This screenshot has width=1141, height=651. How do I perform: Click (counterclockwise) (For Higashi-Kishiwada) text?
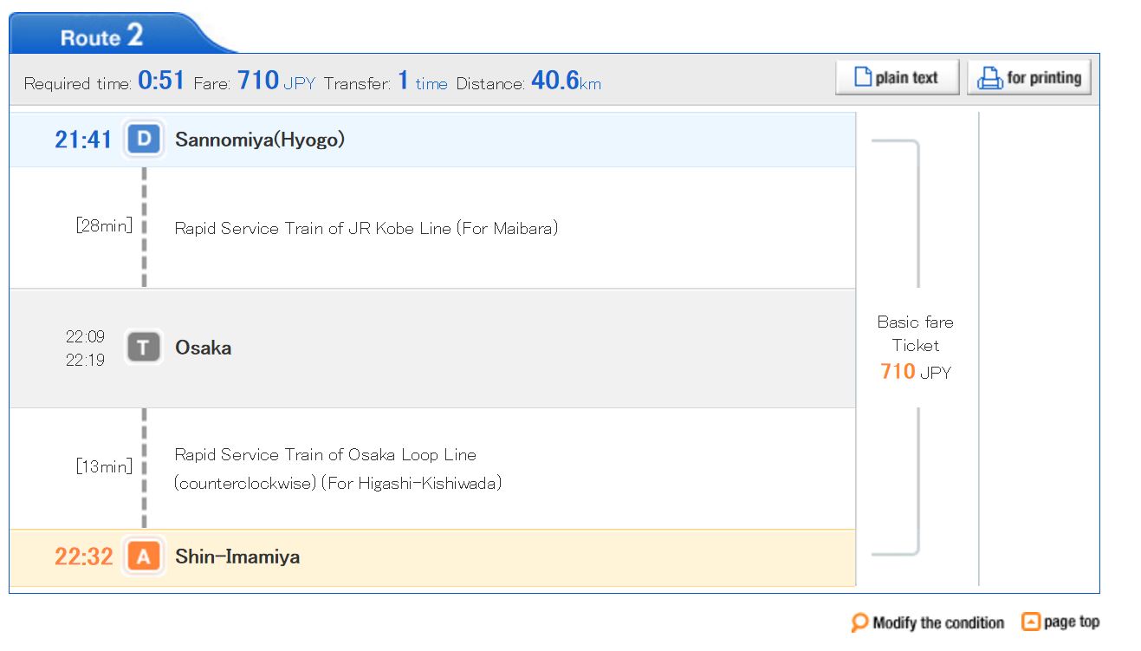(338, 483)
